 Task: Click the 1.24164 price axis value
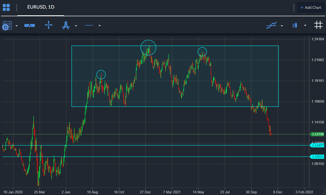318,39
